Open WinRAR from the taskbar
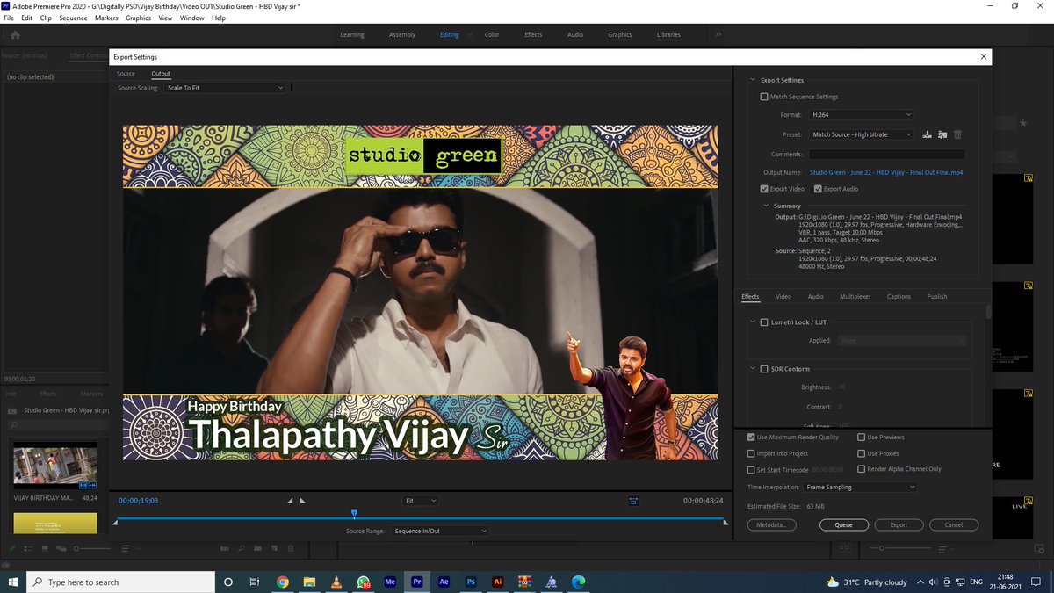This screenshot has height=593, width=1054. click(x=524, y=582)
